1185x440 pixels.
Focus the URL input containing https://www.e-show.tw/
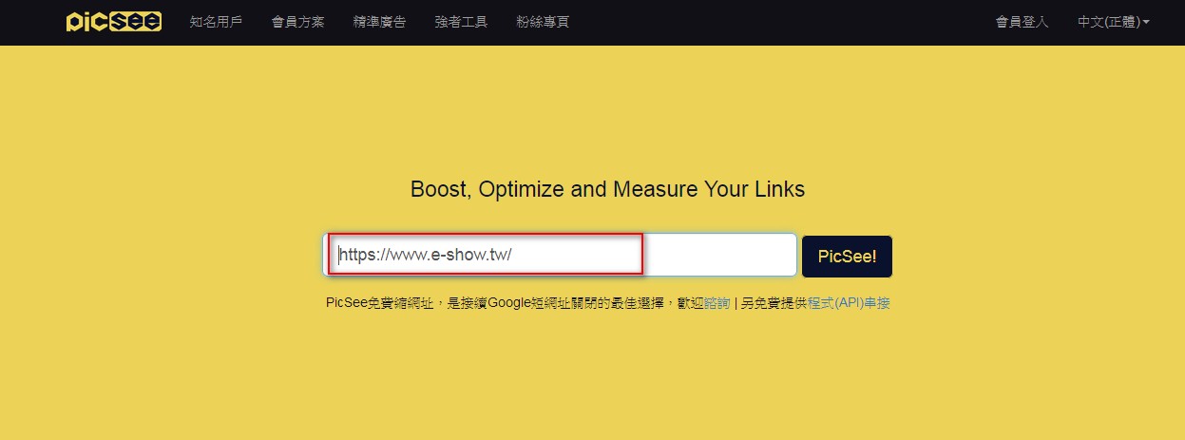[560, 255]
